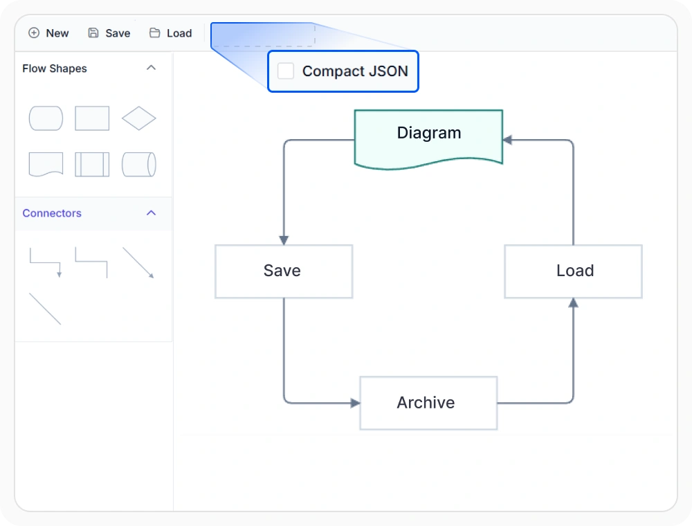
Task: Collapse the Flow Shapes section chevron
Action: [151, 68]
